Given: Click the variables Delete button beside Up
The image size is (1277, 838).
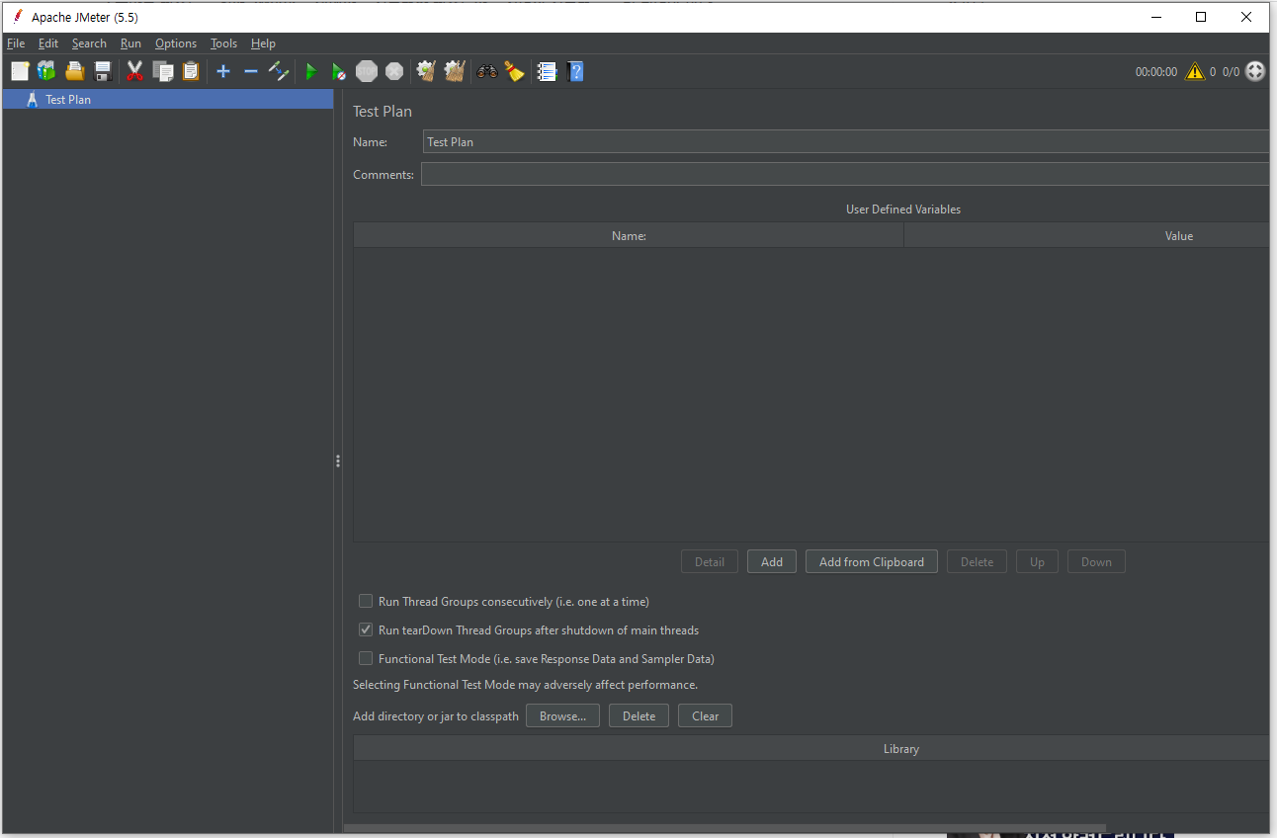Looking at the screenshot, I should 977,562.
